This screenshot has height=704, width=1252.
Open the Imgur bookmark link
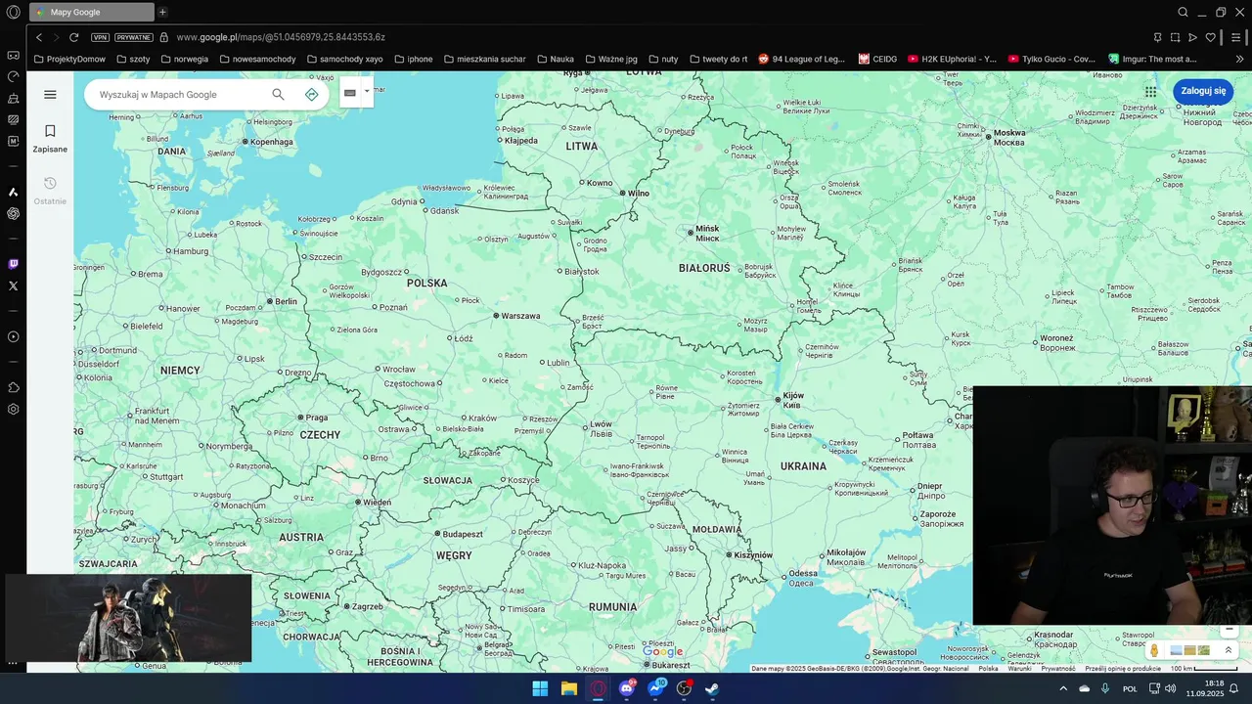1152,59
